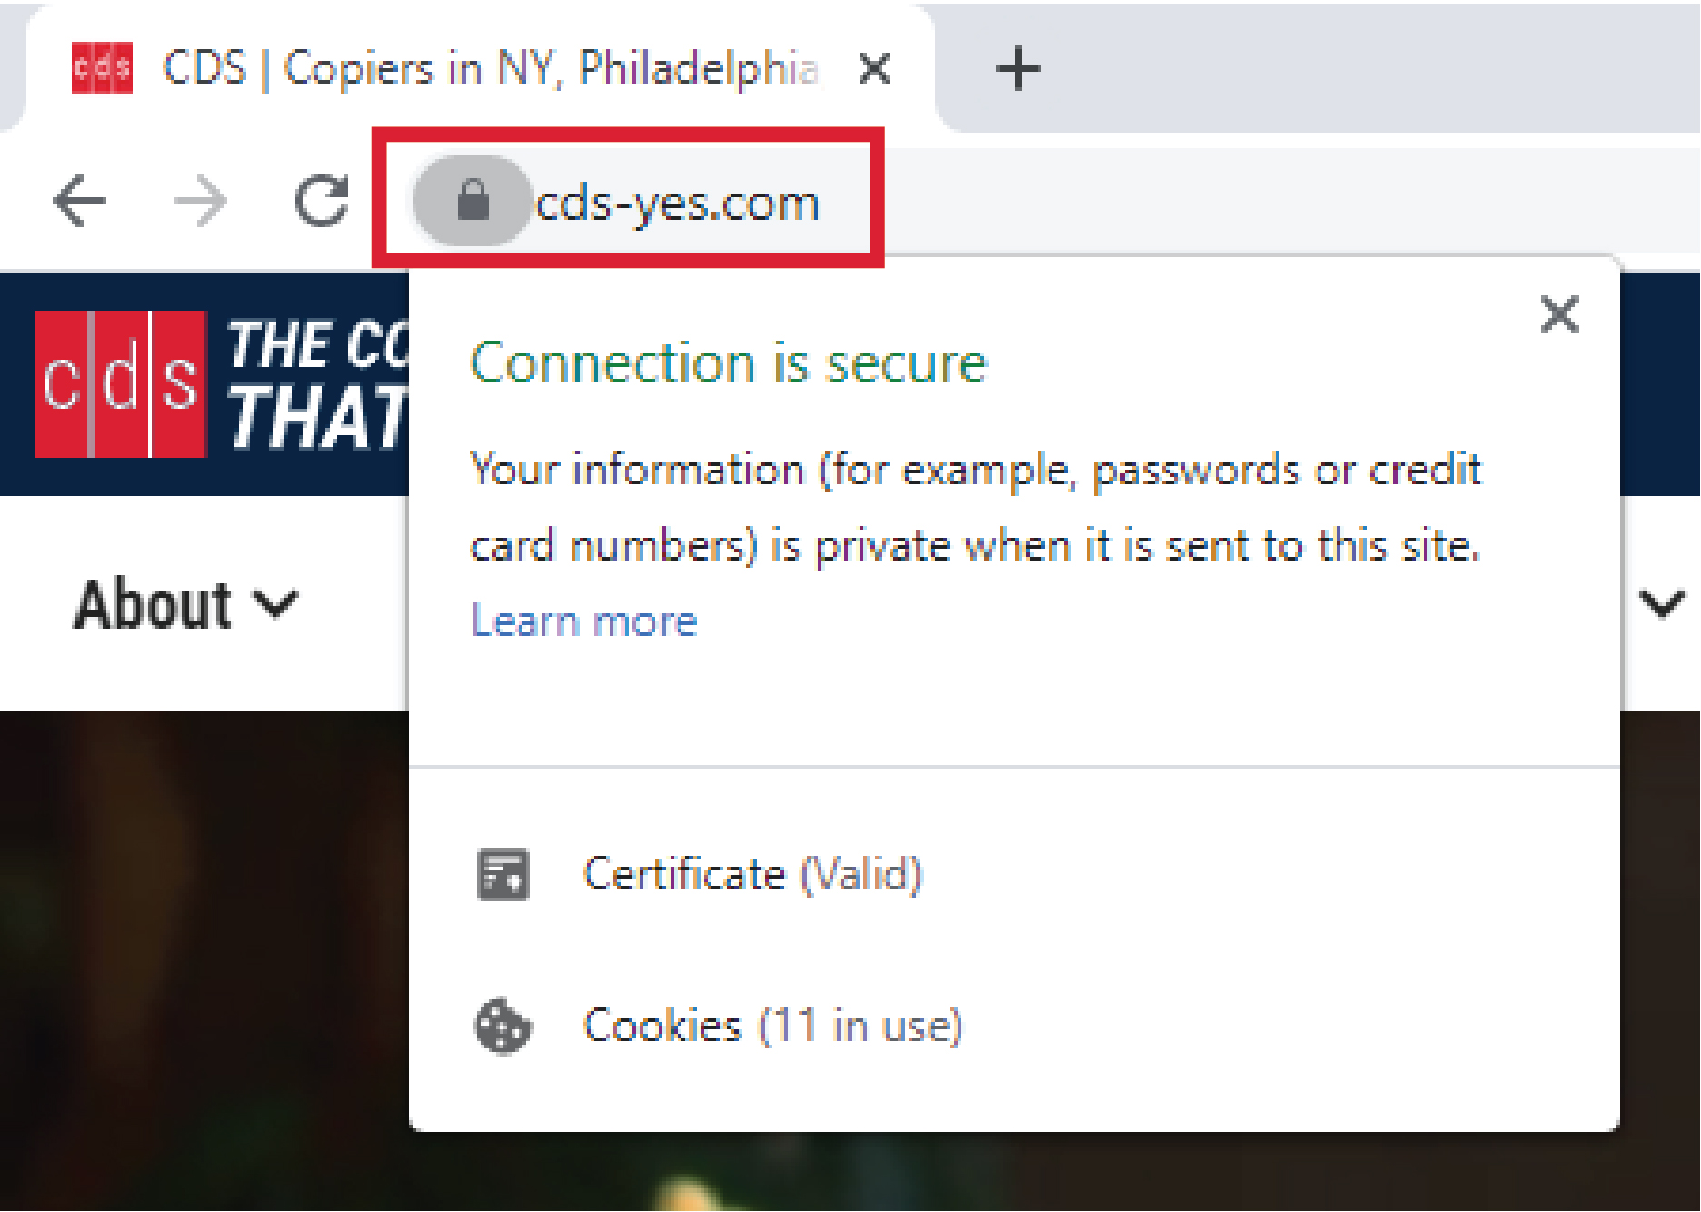The image size is (1701, 1212).
Task: Click the padlock site-info icon
Action: 472,201
